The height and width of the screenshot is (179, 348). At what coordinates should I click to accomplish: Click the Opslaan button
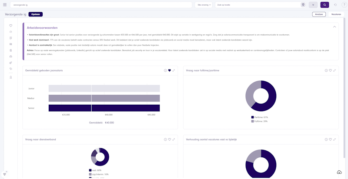coord(36,14)
